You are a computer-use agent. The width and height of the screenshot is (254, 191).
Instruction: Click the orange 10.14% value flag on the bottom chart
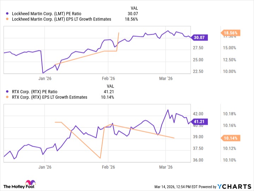230,138
